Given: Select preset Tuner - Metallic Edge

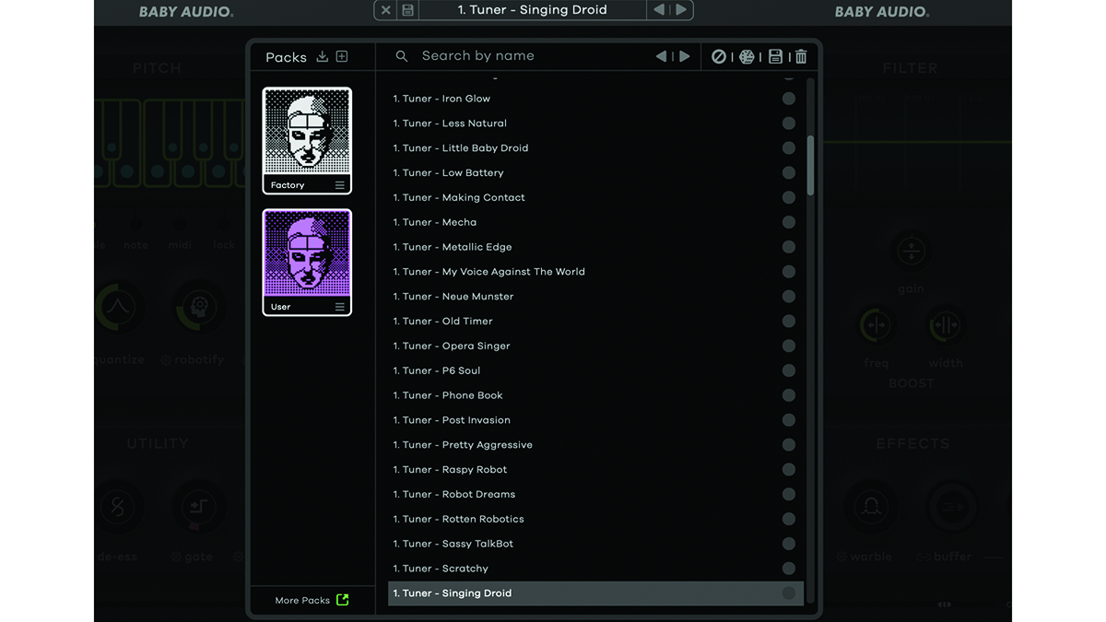Looking at the screenshot, I should coord(595,247).
